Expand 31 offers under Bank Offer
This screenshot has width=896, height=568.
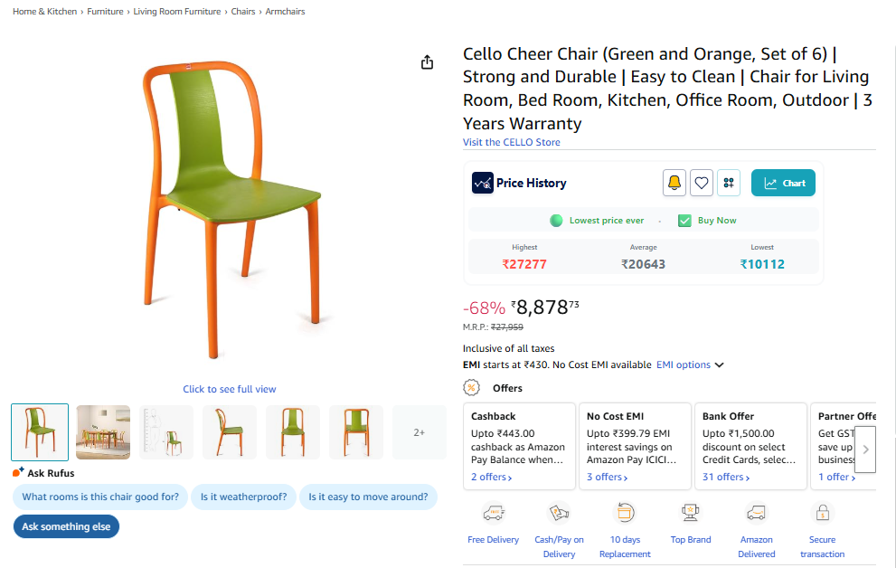click(x=726, y=477)
